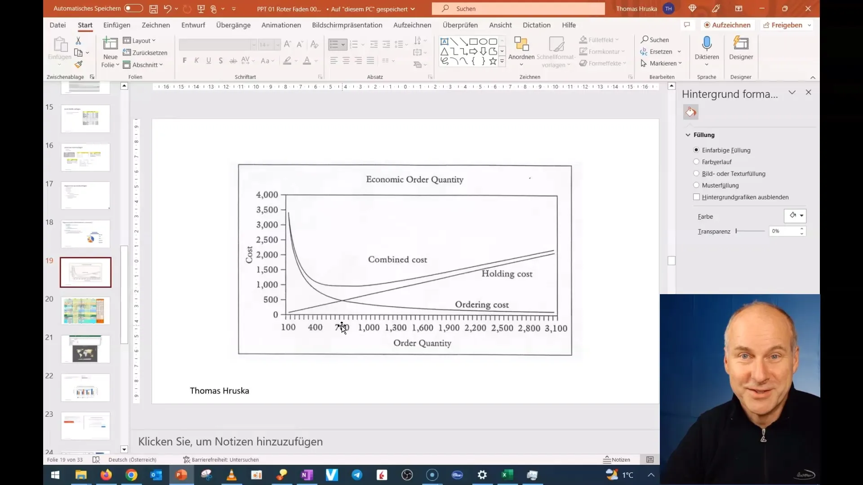Screen dimensions: 863x485
Task: Click Suchen in Bearbeiten group
Action: click(655, 40)
